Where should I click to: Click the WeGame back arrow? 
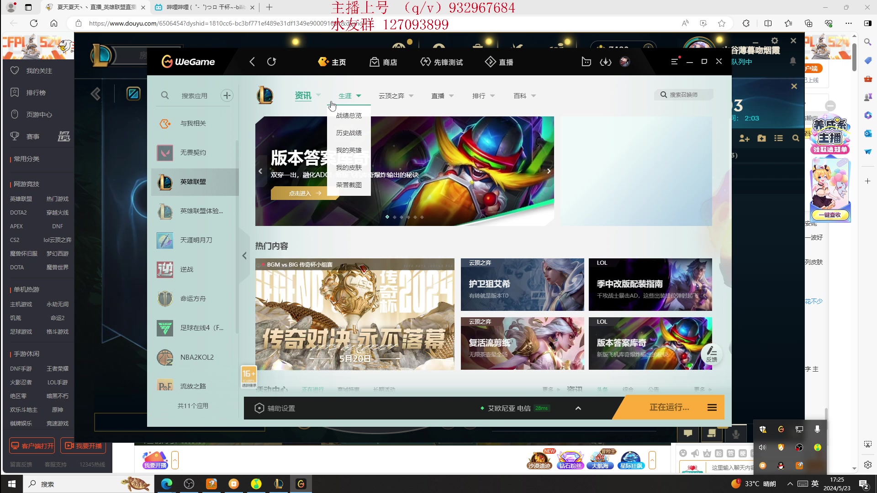click(x=252, y=62)
